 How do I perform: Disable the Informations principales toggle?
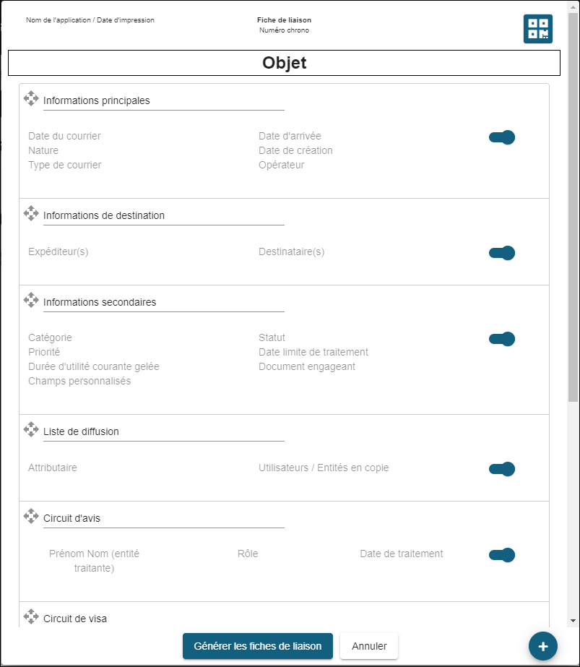502,137
